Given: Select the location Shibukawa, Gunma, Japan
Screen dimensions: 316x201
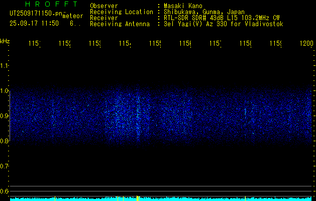Looking at the screenshot, I should pos(204,12).
